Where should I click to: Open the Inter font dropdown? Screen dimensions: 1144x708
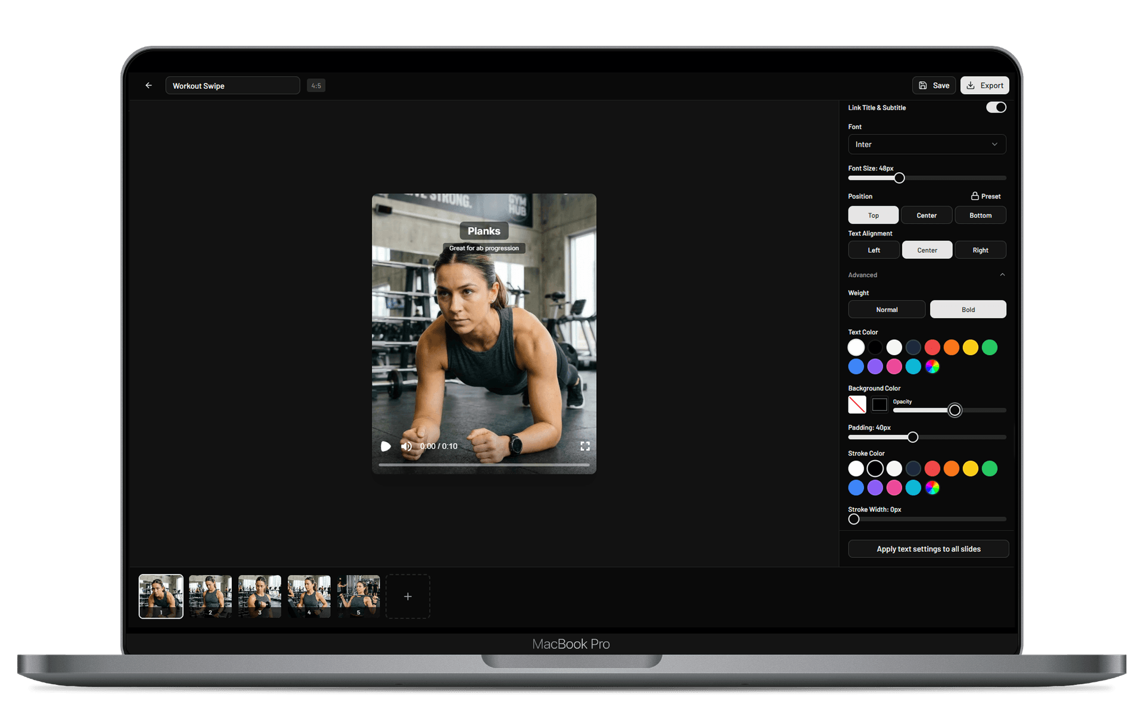tap(927, 144)
